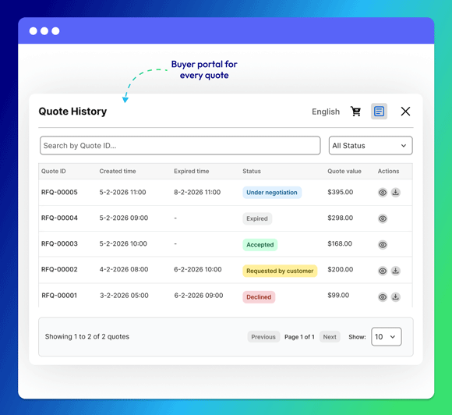
Task: Click created time 5-2-2026 11:00
Action: point(123,192)
